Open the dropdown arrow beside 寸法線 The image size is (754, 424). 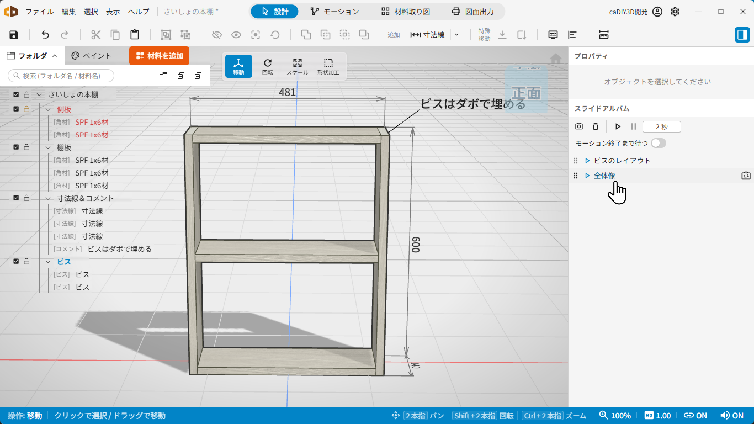[456, 35]
